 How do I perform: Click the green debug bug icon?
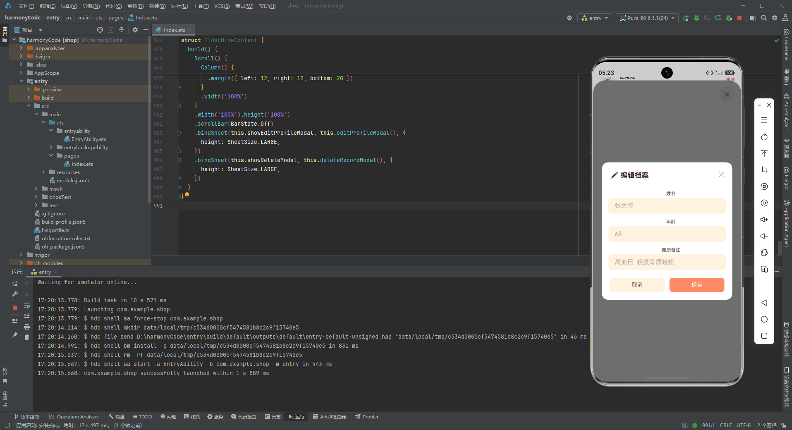tap(696, 18)
